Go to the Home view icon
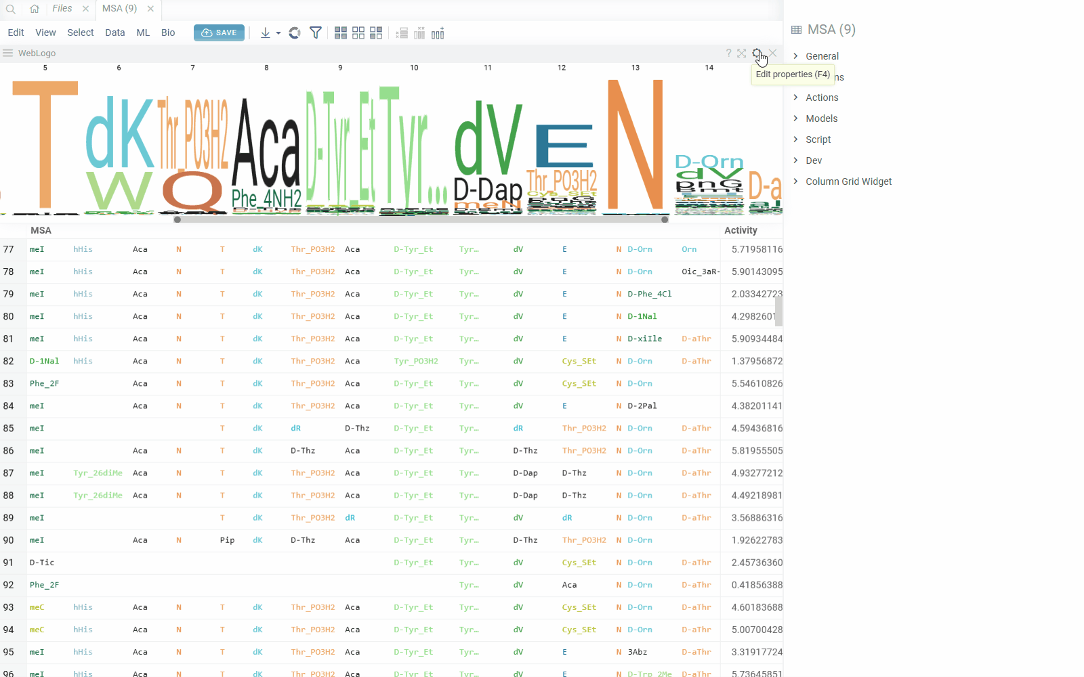This screenshot has height=677, width=1084. click(35, 9)
